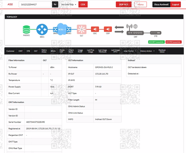Click hostname value GPON01-D6-PLE-2
This screenshot has height=153, width=186.
coord(104,67)
